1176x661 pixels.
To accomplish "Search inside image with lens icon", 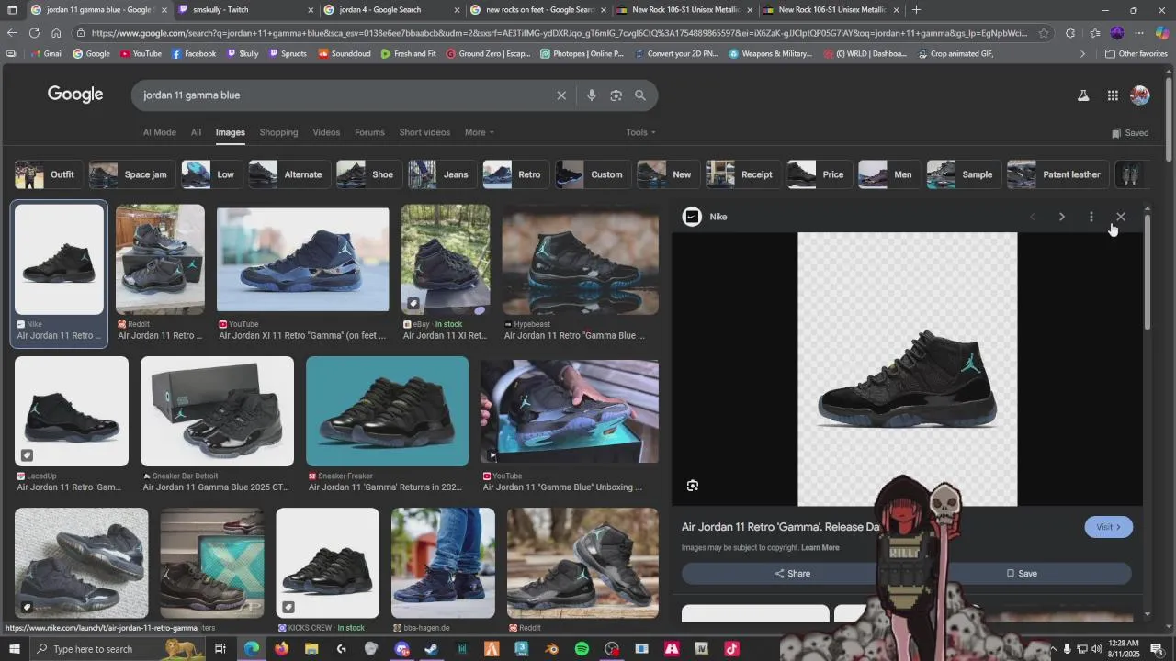I will point(693,486).
